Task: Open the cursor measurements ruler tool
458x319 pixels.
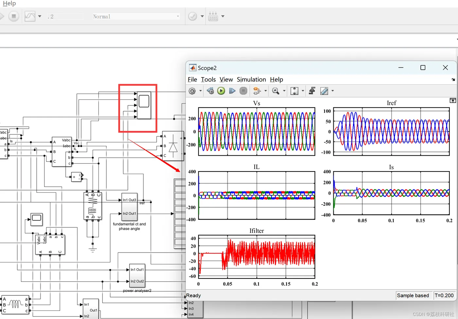Action: coord(324,91)
